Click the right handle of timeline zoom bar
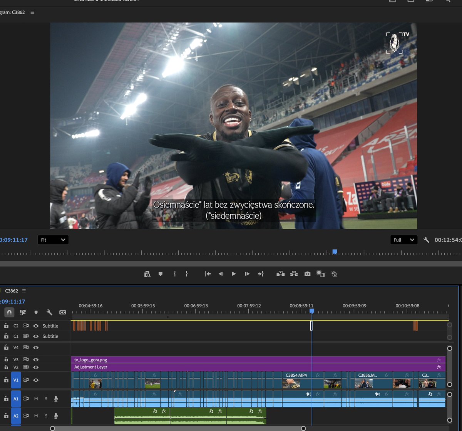Viewport: 462px width, 431px height. point(303,428)
